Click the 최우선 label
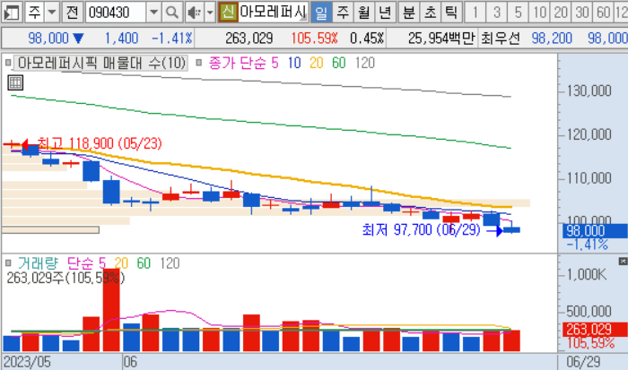Image resolution: width=628 pixels, height=370 pixels. click(501, 39)
